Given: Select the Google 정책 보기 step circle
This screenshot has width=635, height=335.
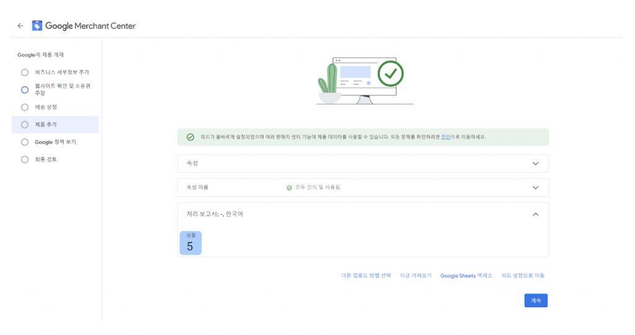Looking at the screenshot, I should click(25, 142).
